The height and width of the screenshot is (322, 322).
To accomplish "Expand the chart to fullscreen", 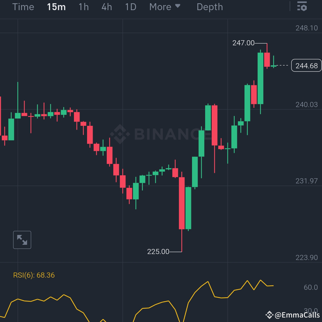I will pos(22,240).
